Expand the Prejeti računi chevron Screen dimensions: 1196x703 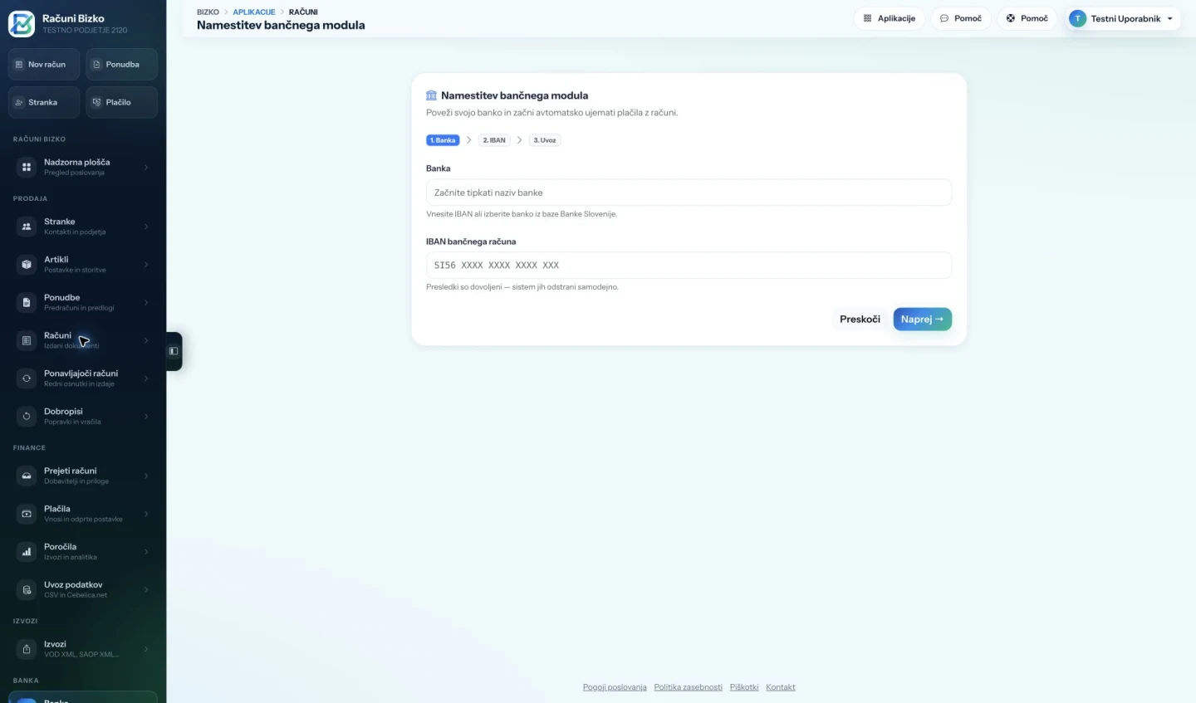point(146,476)
